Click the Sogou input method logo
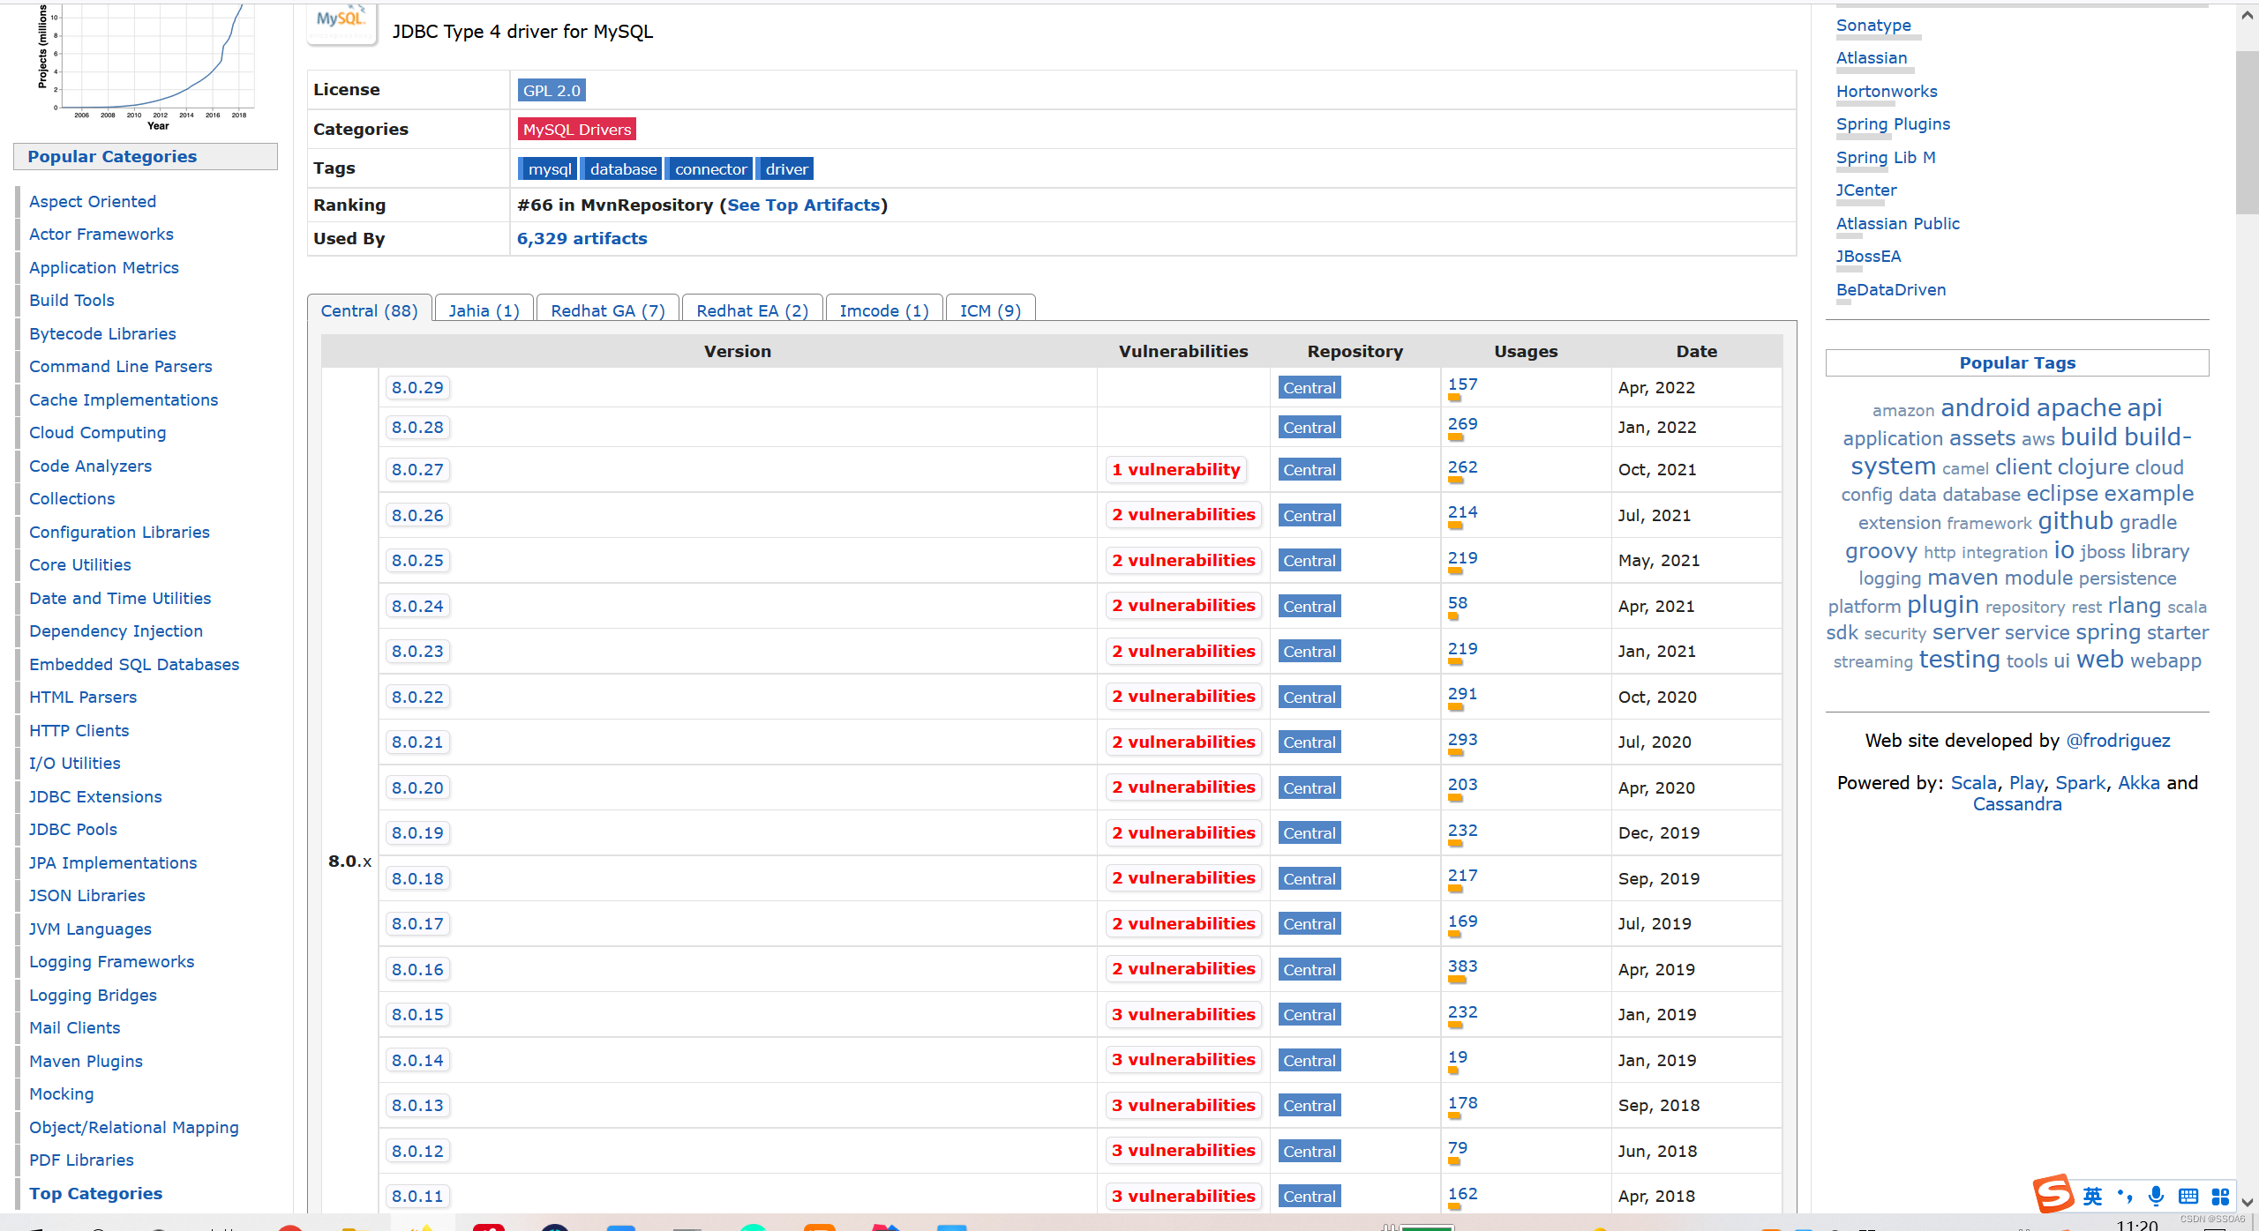The height and width of the screenshot is (1231, 2259). point(2053,1195)
